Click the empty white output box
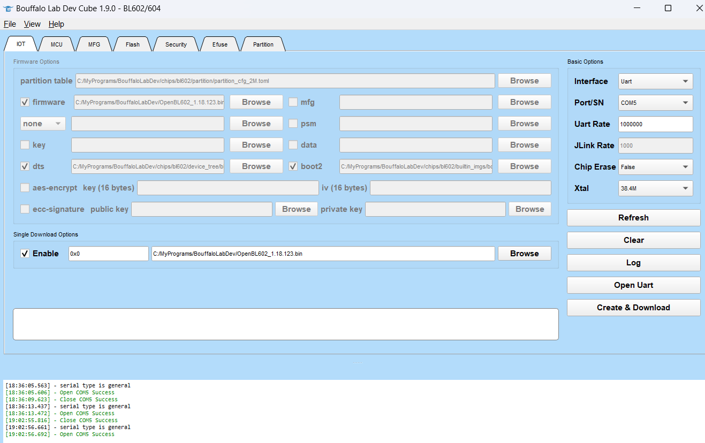Image resolution: width=705 pixels, height=443 pixels. [286, 324]
